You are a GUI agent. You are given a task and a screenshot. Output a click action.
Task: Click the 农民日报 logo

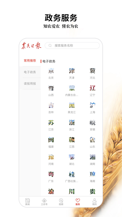(x=31, y=46)
